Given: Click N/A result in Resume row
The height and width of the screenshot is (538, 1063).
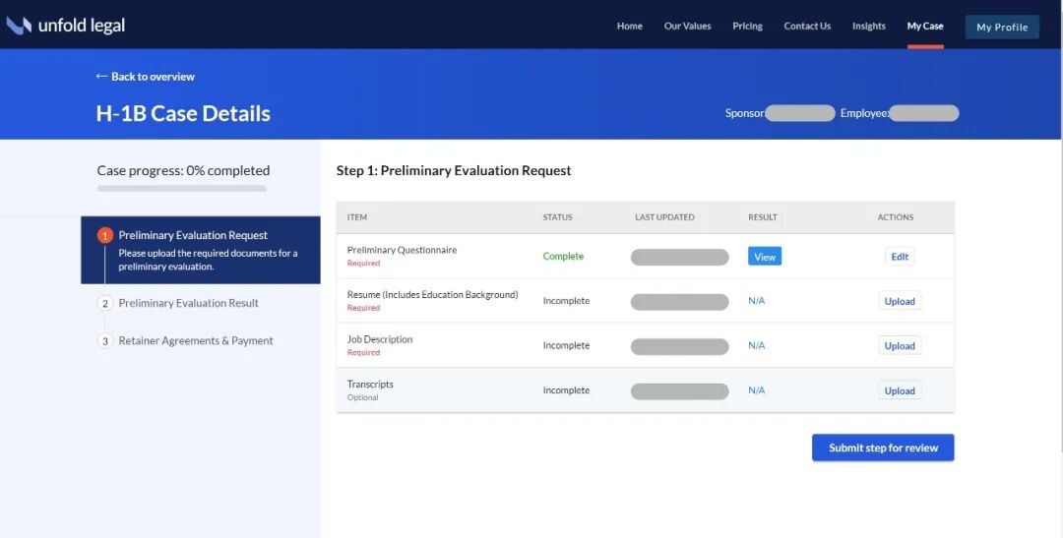Looking at the screenshot, I should [757, 301].
